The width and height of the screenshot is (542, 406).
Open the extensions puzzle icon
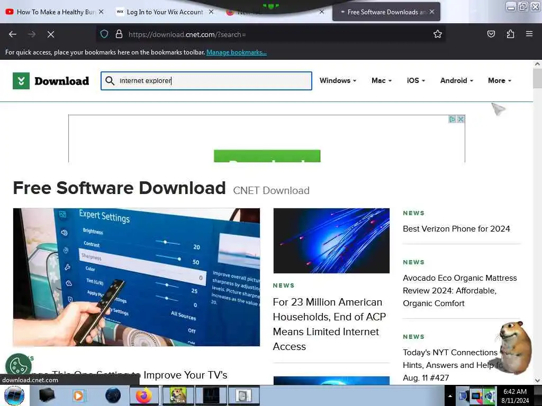[x=510, y=34]
